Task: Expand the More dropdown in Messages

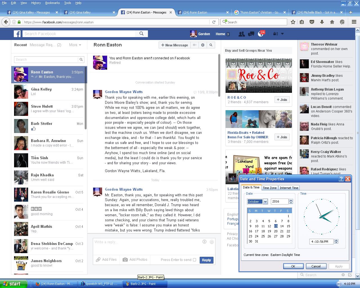Action: (x=75, y=45)
